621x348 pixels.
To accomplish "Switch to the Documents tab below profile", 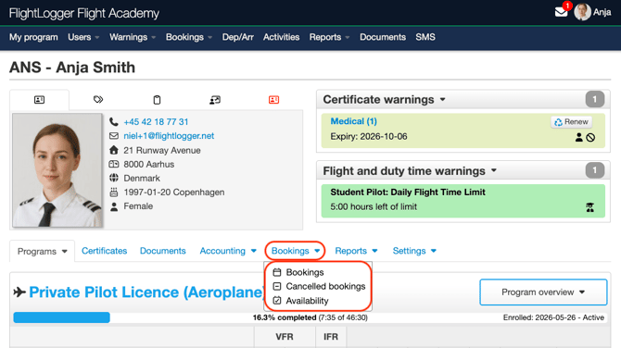I will tap(163, 251).
